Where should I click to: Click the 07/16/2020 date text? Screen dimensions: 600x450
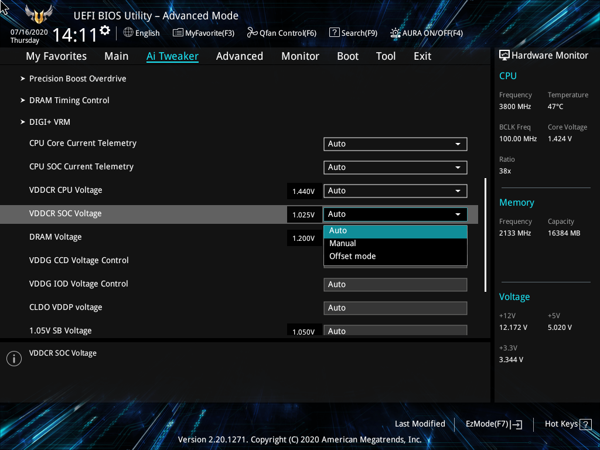click(x=29, y=32)
